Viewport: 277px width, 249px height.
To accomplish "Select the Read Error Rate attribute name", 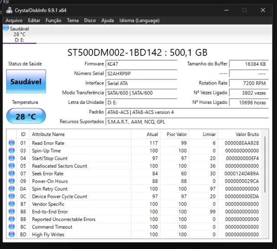I will (48, 143).
